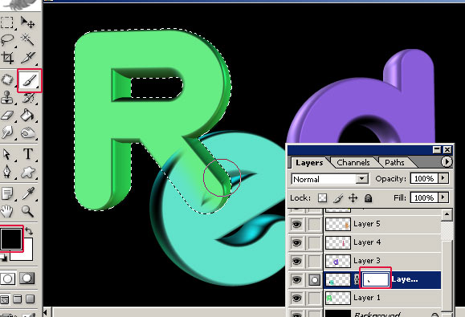Toggle lock transparent pixels

pos(322,198)
